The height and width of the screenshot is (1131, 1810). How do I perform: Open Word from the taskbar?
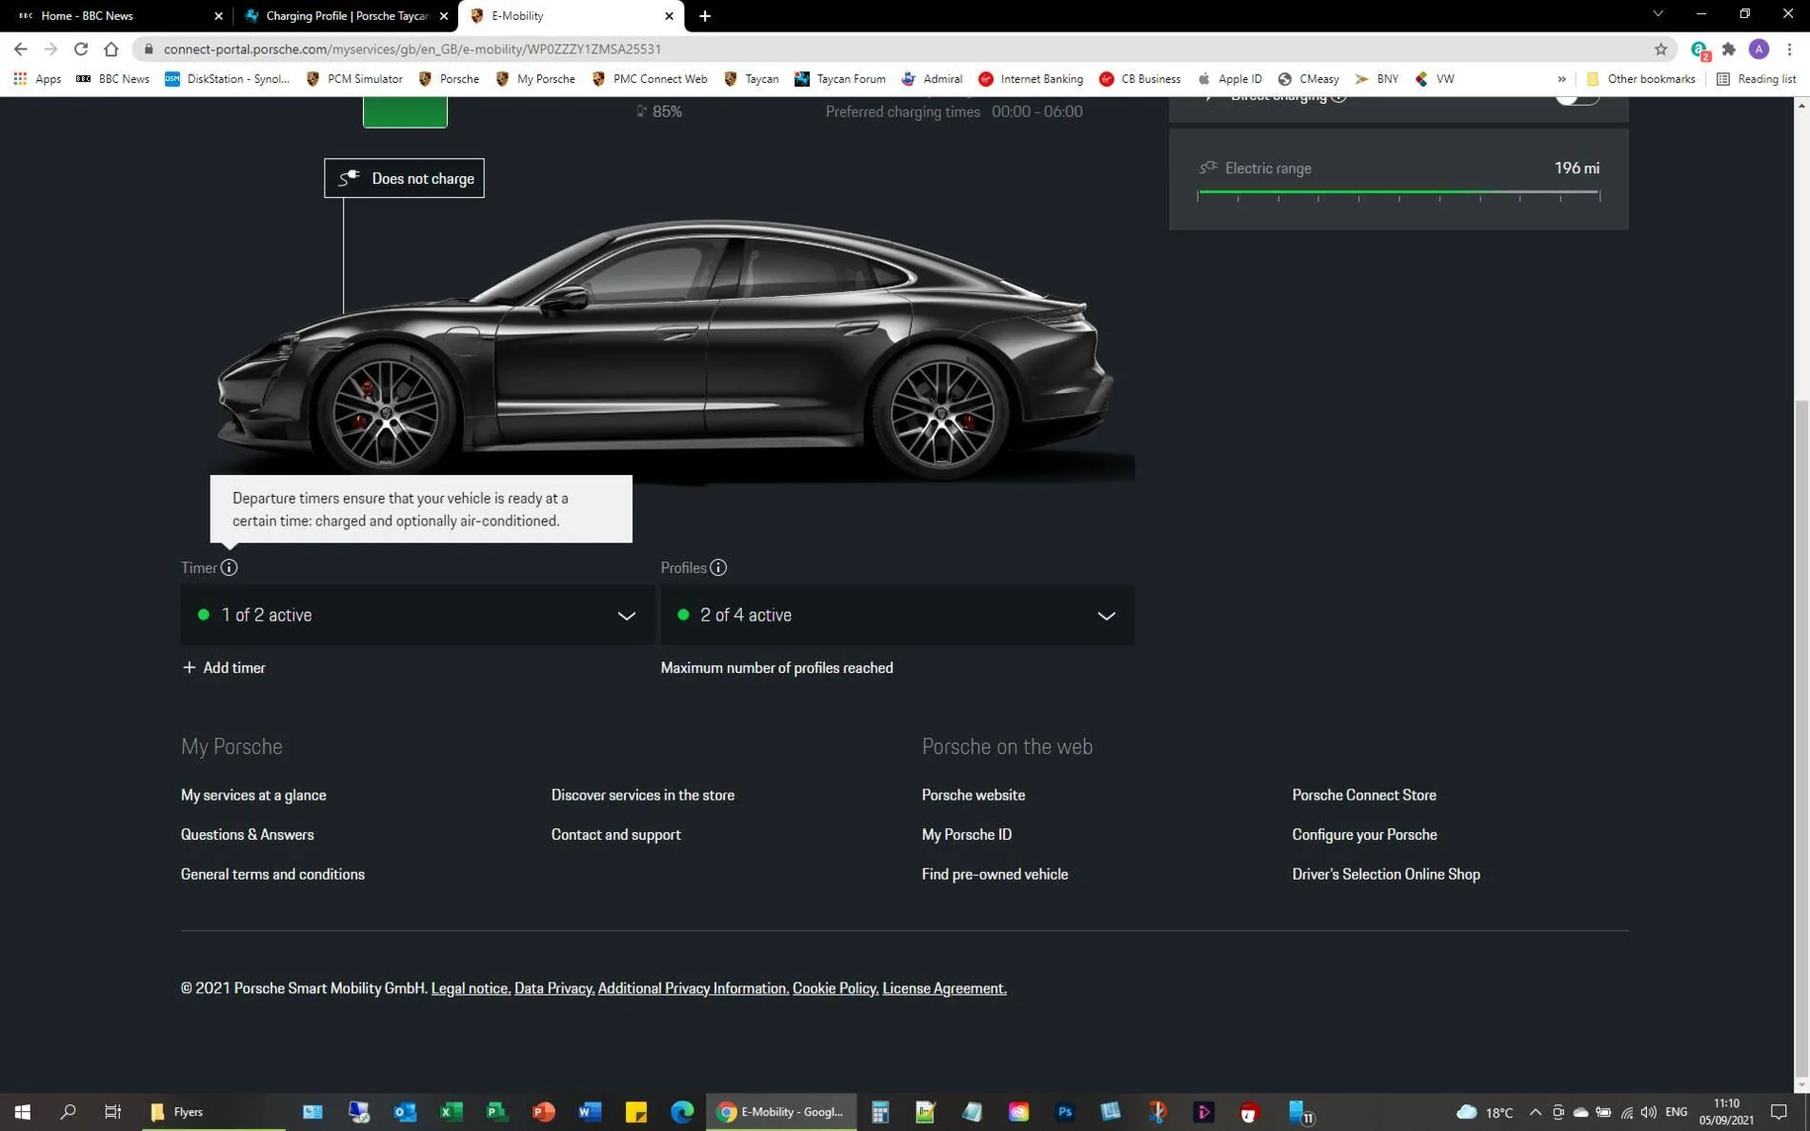590,1111
